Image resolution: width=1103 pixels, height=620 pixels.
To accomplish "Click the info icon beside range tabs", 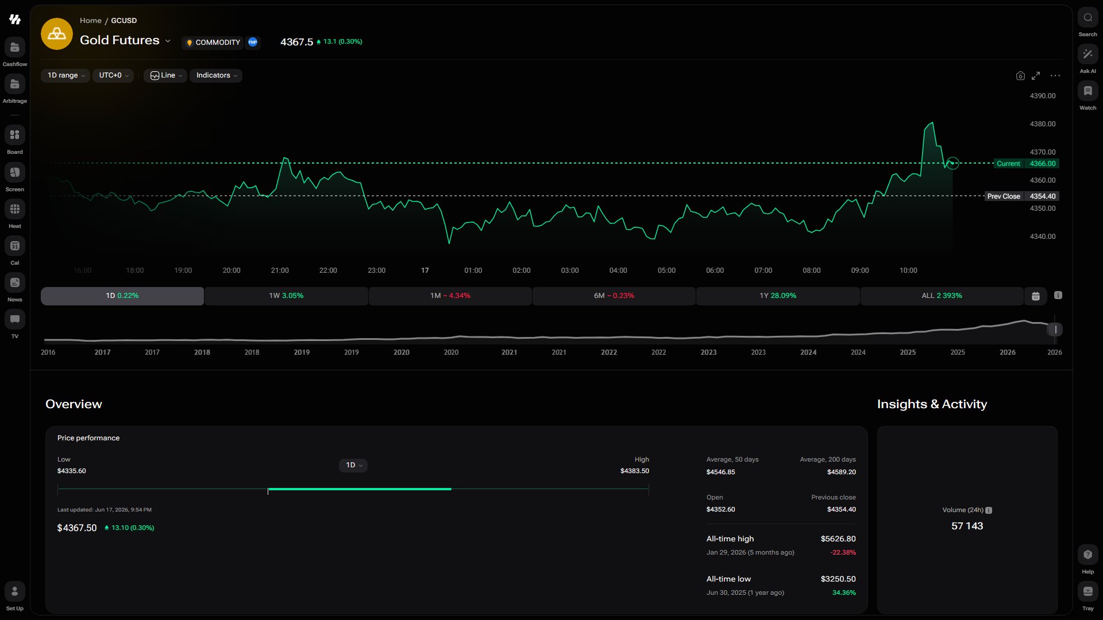I will pyautogui.click(x=1058, y=295).
